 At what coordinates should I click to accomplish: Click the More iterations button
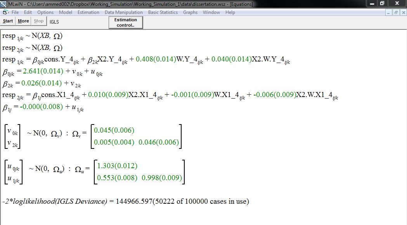[23, 21]
